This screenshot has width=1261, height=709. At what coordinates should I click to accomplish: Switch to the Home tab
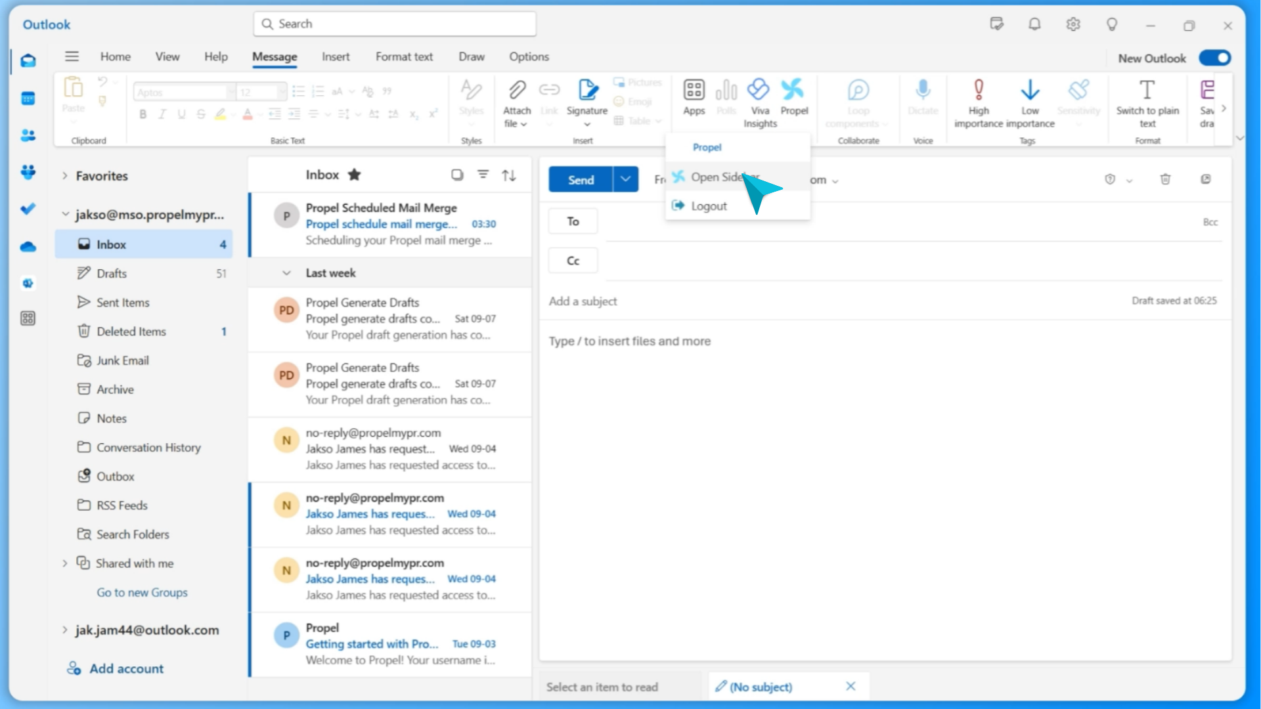tap(115, 56)
